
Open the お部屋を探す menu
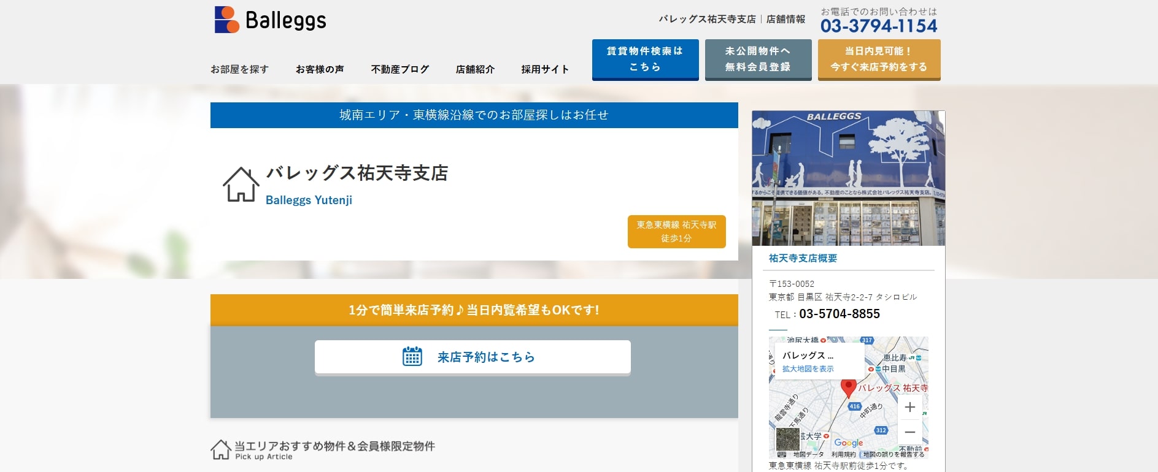pyautogui.click(x=239, y=69)
